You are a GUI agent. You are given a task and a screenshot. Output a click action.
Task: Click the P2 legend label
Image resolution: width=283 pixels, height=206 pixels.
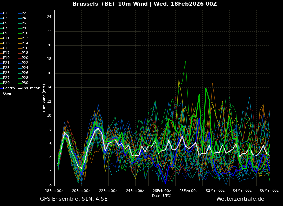point(24,13)
